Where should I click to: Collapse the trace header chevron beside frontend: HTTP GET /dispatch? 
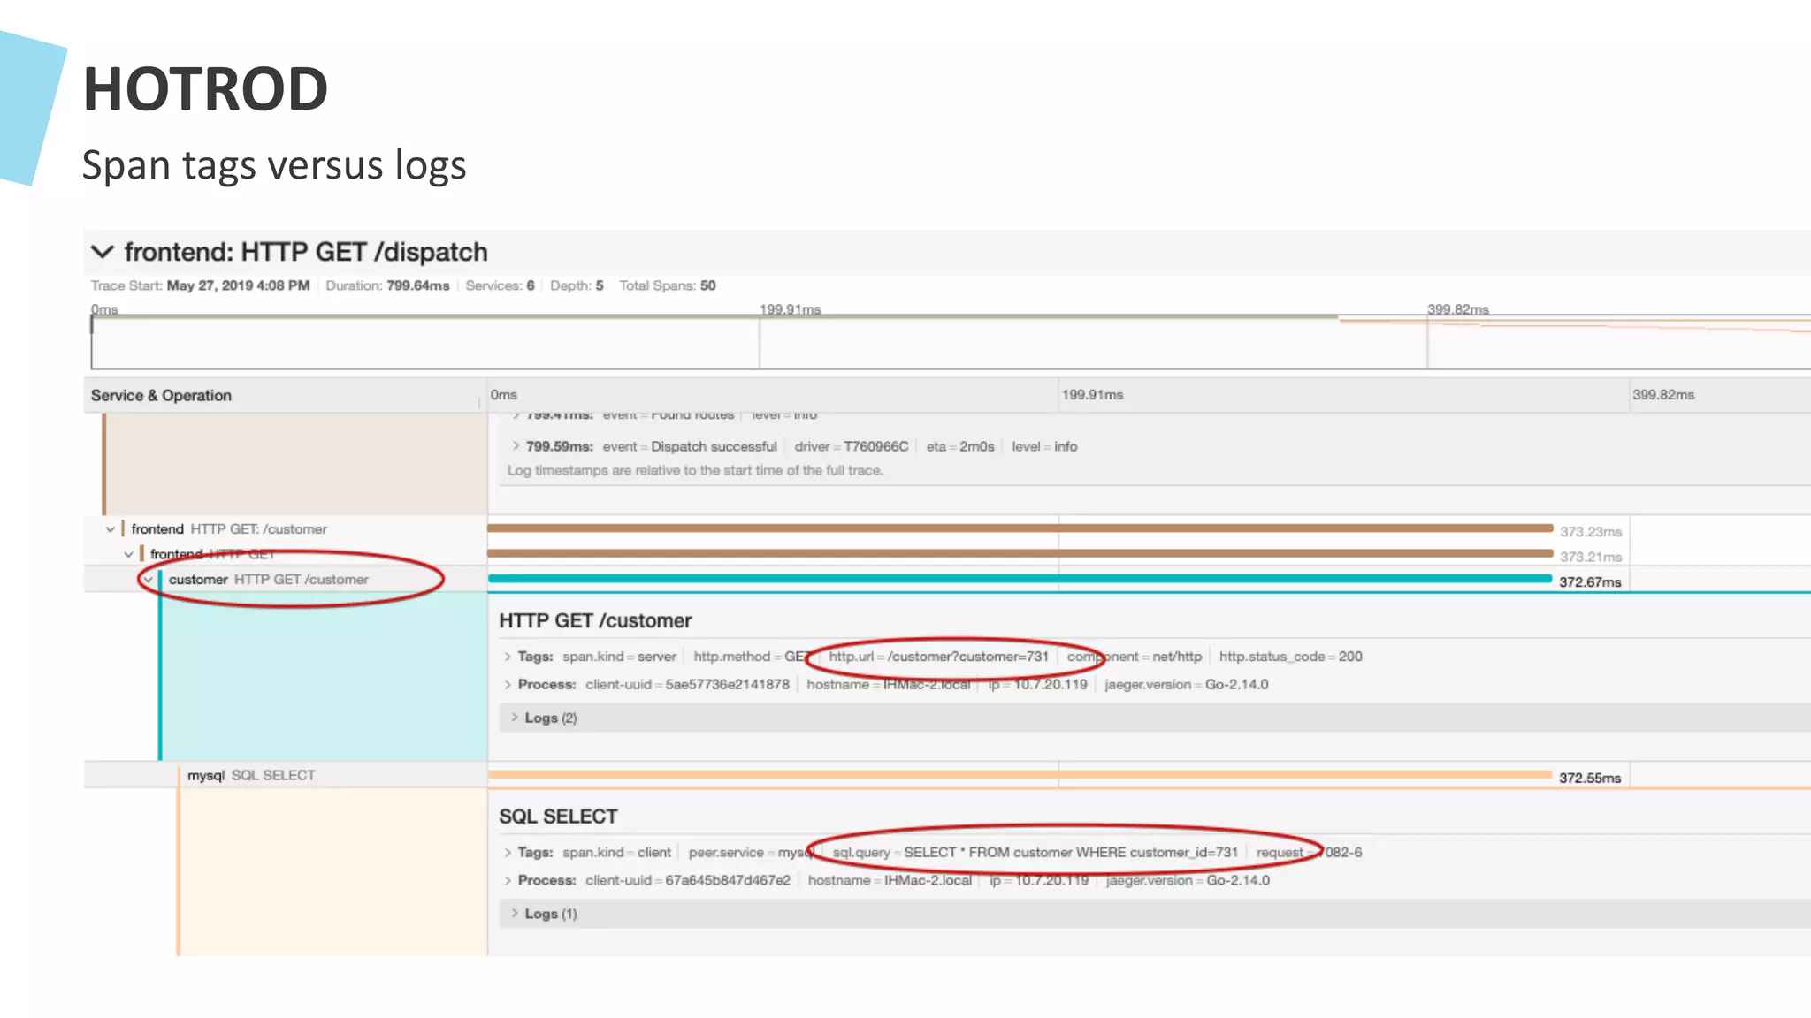(103, 252)
